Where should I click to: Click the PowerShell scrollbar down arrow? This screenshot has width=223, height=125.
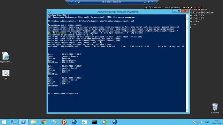(187, 111)
